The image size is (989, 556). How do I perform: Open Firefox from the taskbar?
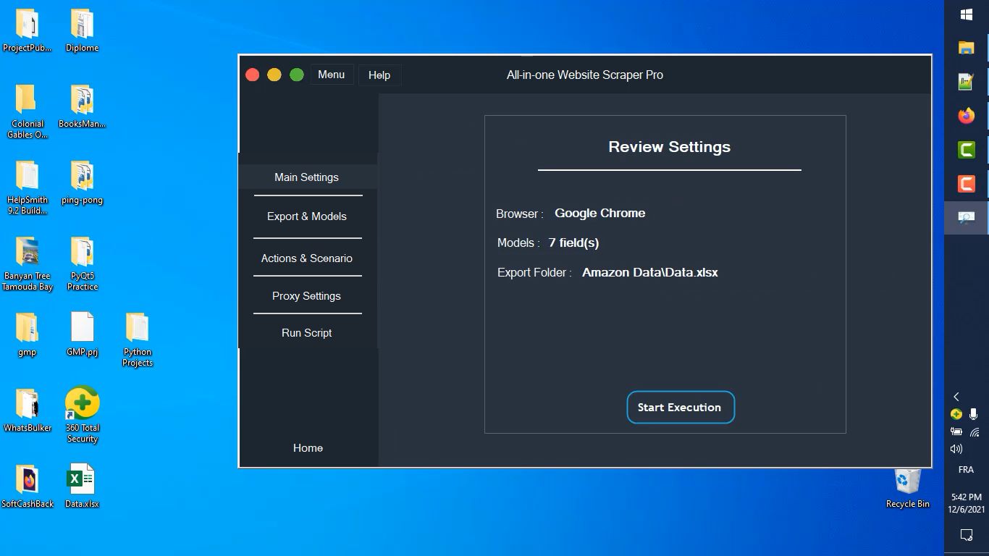966,116
